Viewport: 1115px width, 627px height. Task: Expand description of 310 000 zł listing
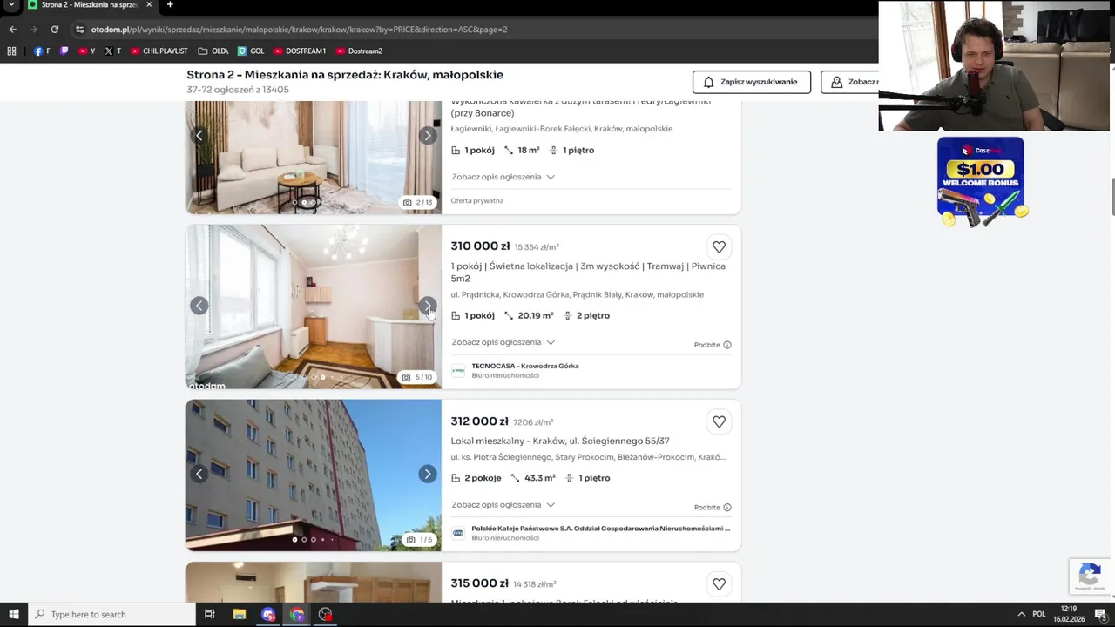(x=503, y=342)
